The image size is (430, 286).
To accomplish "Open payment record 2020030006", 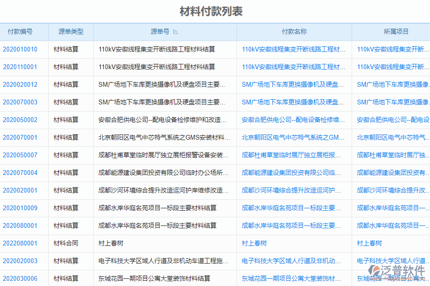I will [x=21, y=278].
